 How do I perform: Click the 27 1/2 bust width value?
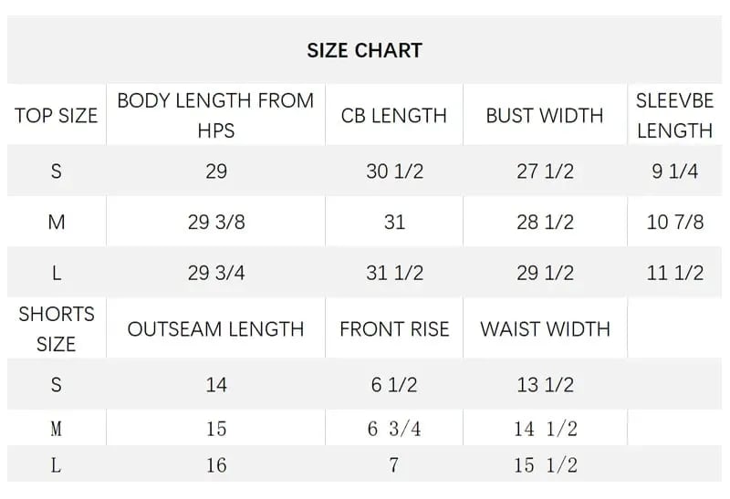[x=545, y=171]
